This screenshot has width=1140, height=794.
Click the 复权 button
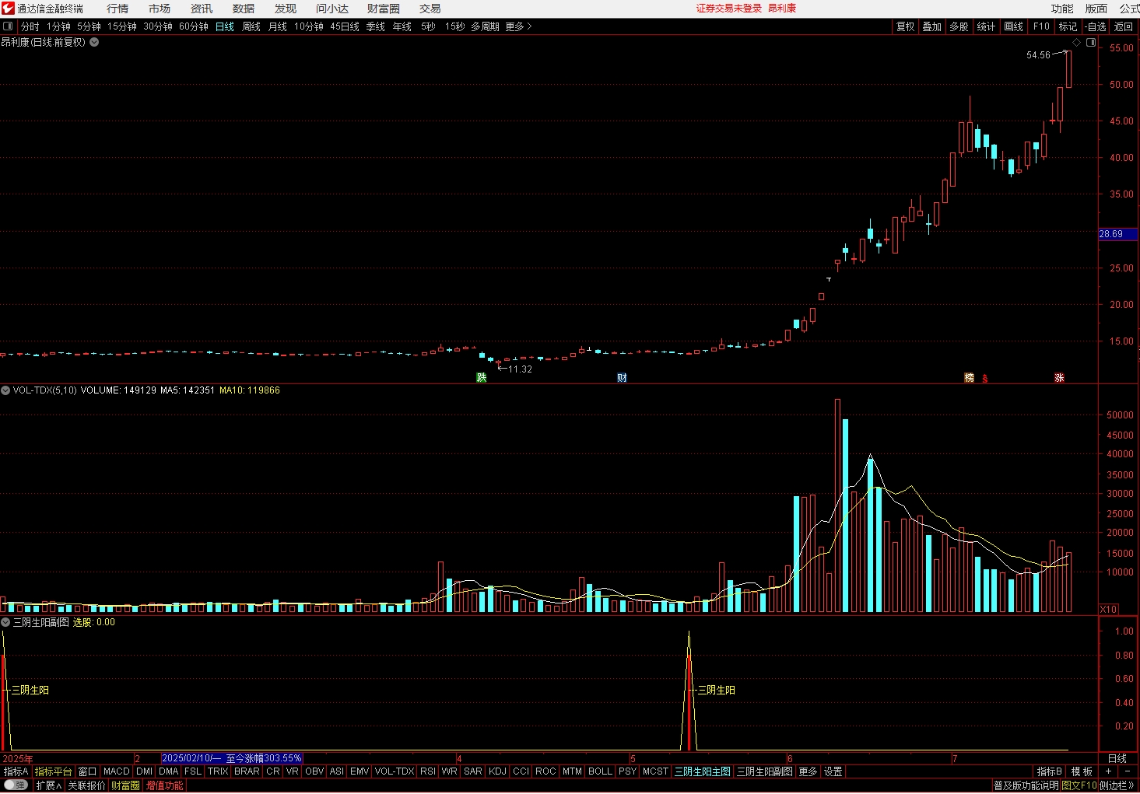(x=906, y=26)
